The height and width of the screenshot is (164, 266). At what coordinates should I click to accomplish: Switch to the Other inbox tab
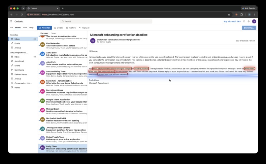click(x=53, y=33)
